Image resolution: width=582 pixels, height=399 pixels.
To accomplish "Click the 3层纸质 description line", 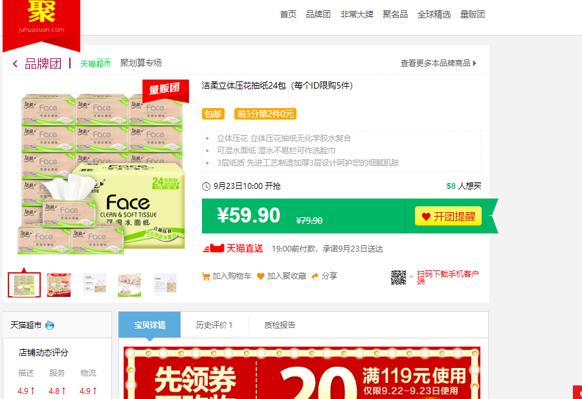I will pyautogui.click(x=308, y=163).
